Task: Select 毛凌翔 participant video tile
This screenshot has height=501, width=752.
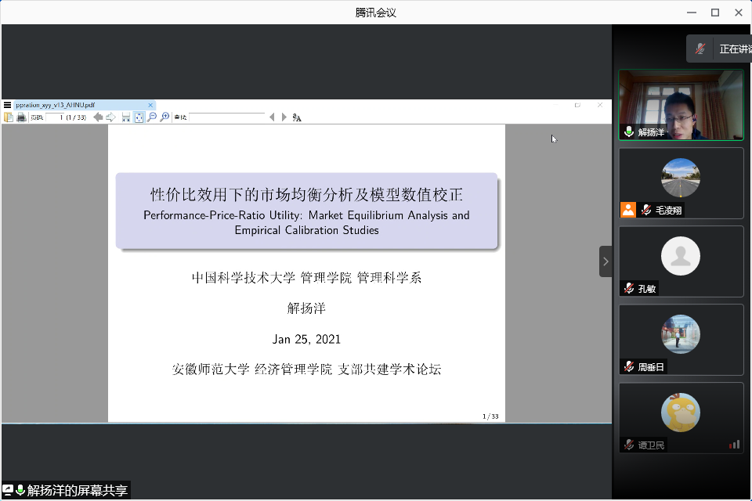Action: click(x=681, y=182)
